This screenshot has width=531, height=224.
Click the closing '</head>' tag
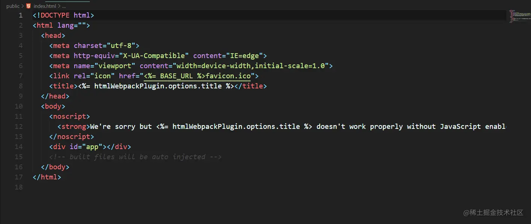pyautogui.click(x=55, y=96)
